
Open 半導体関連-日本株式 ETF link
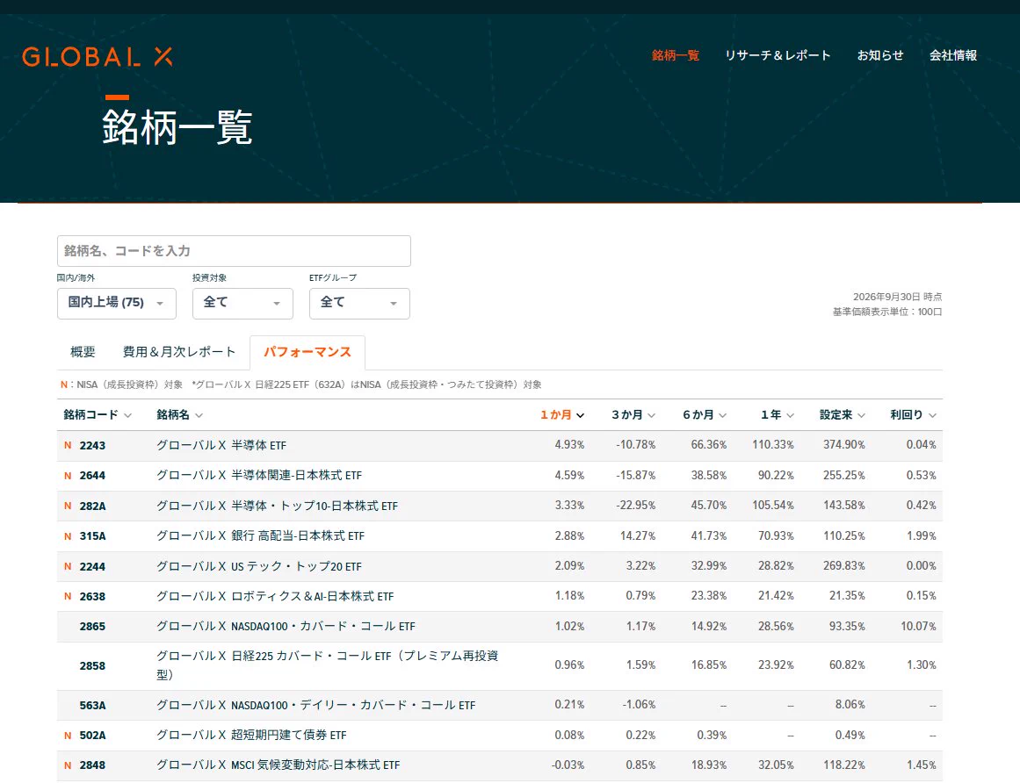coord(259,476)
